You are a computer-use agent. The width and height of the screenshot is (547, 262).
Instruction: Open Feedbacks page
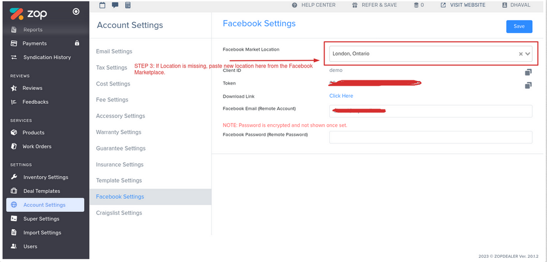pyautogui.click(x=35, y=102)
